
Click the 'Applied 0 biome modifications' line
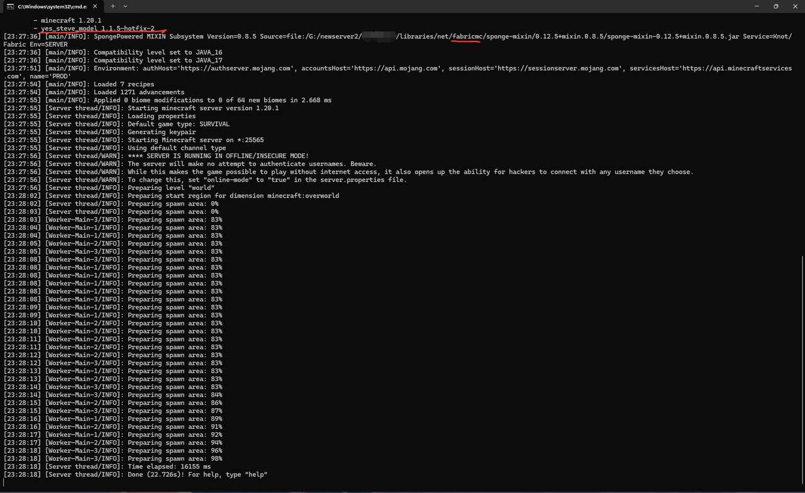pyautogui.click(x=167, y=100)
